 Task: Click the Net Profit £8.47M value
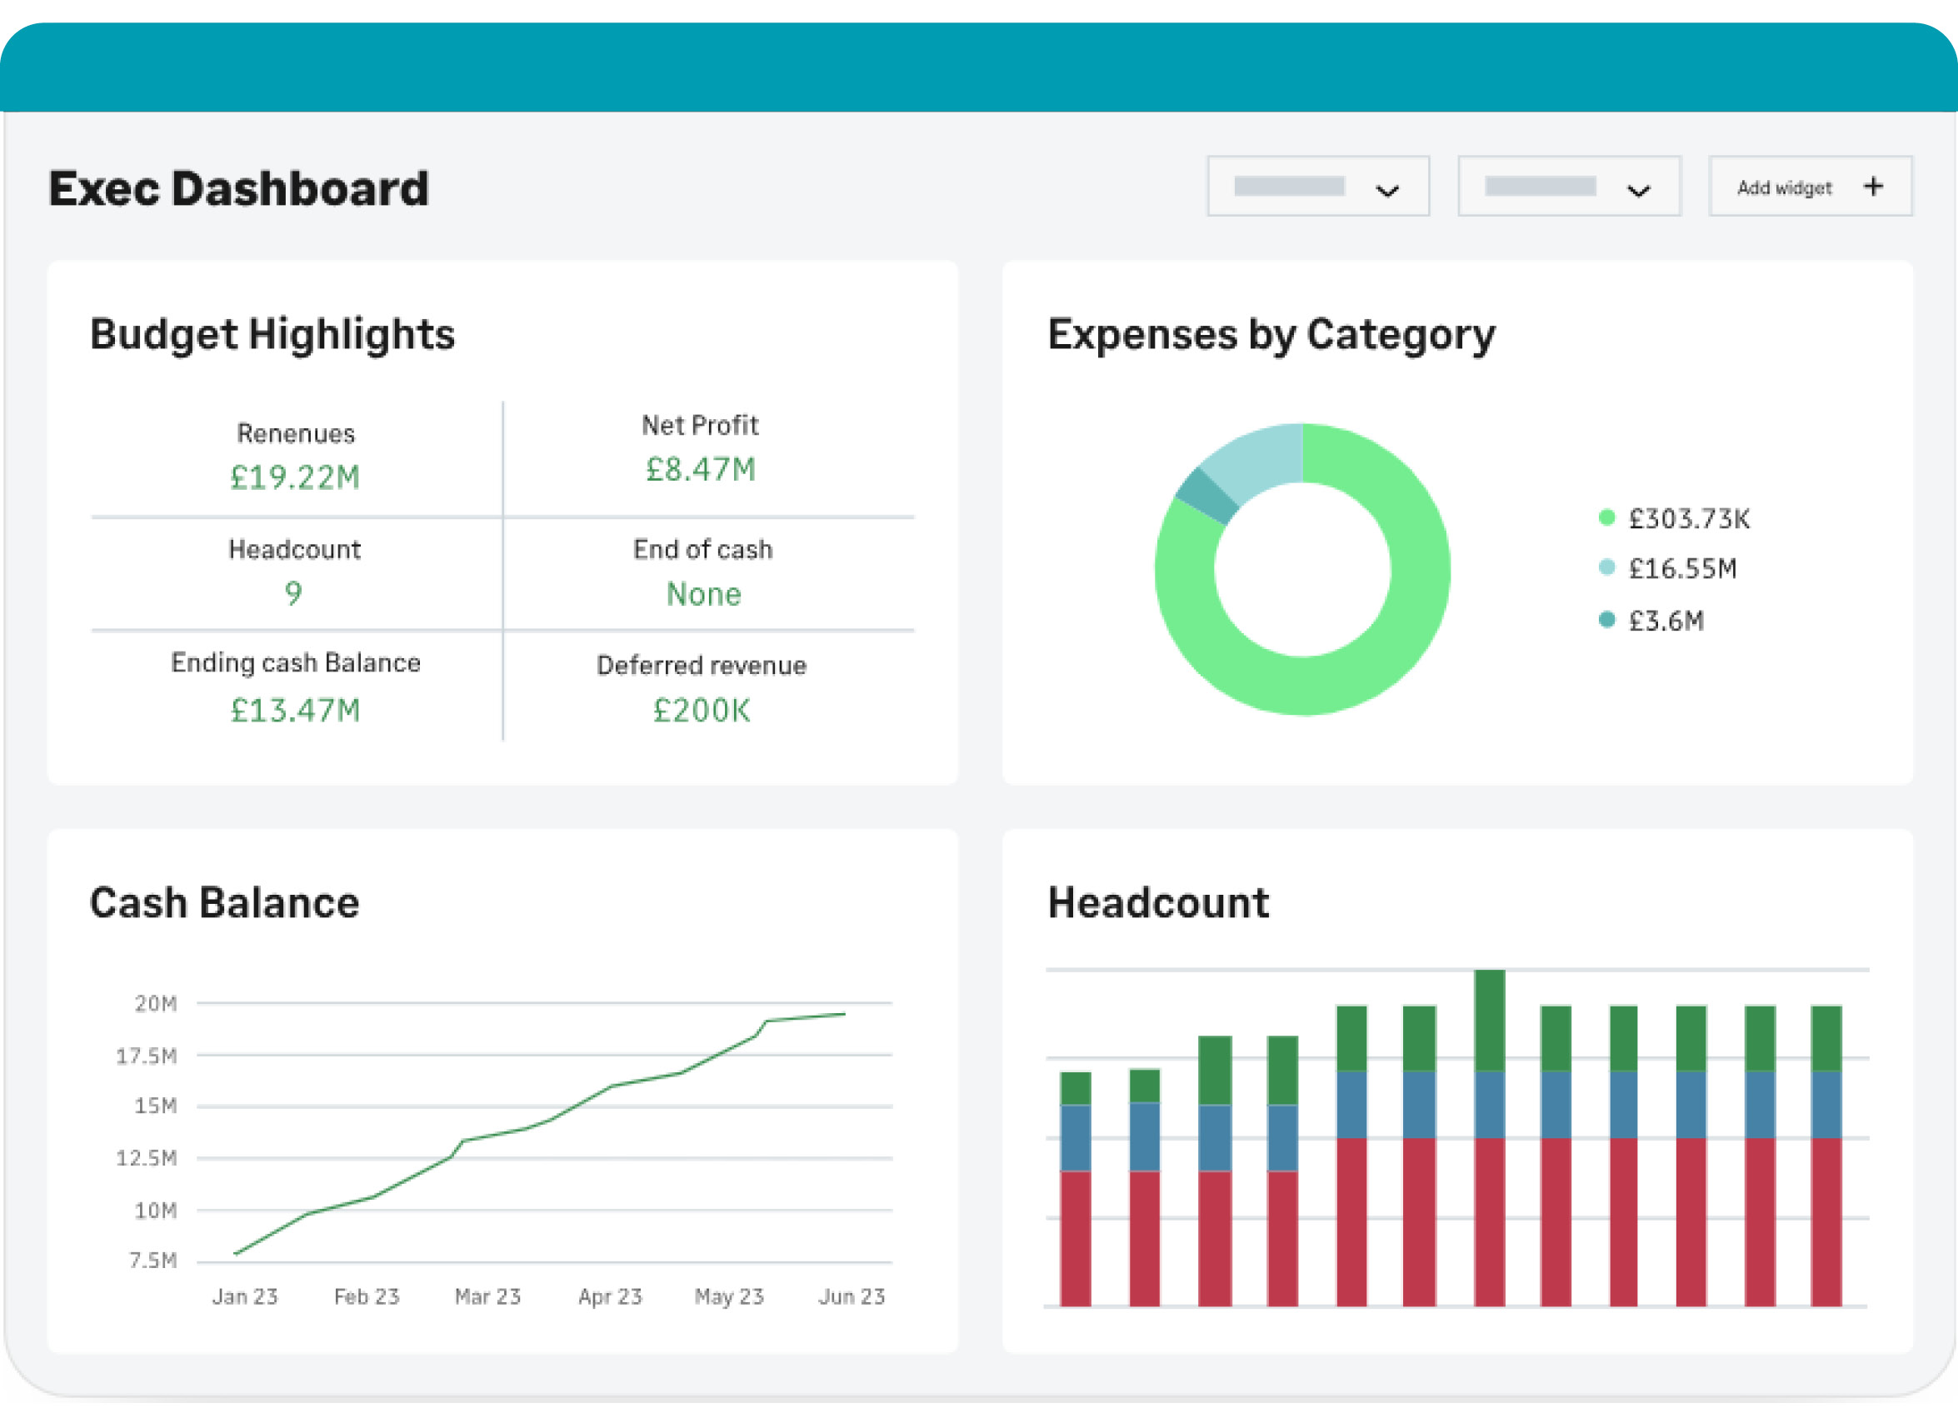(700, 470)
